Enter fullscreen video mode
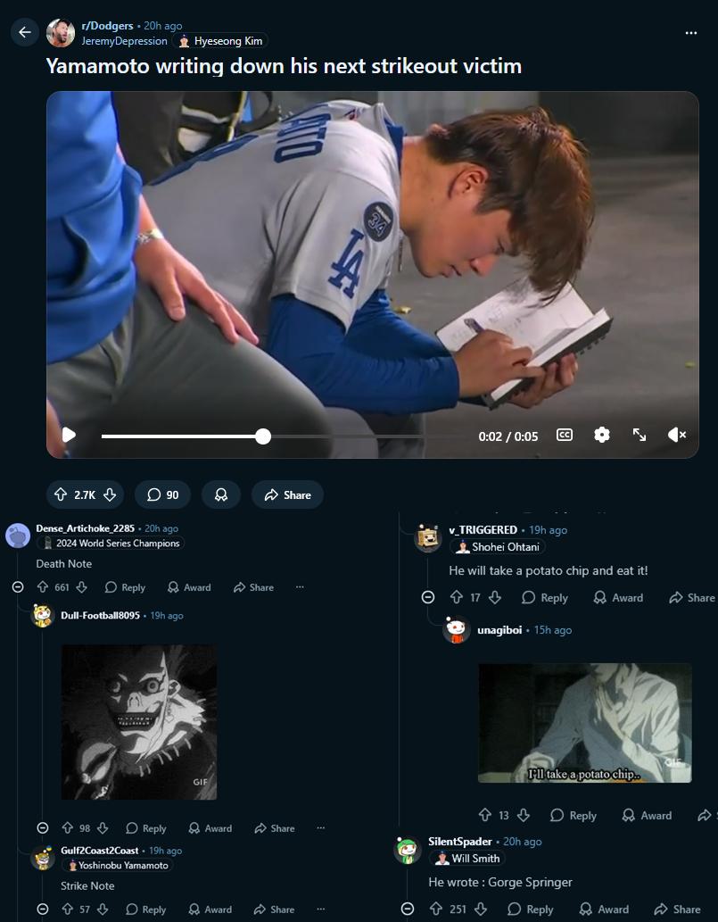Image resolution: width=718 pixels, height=922 pixels. point(640,435)
